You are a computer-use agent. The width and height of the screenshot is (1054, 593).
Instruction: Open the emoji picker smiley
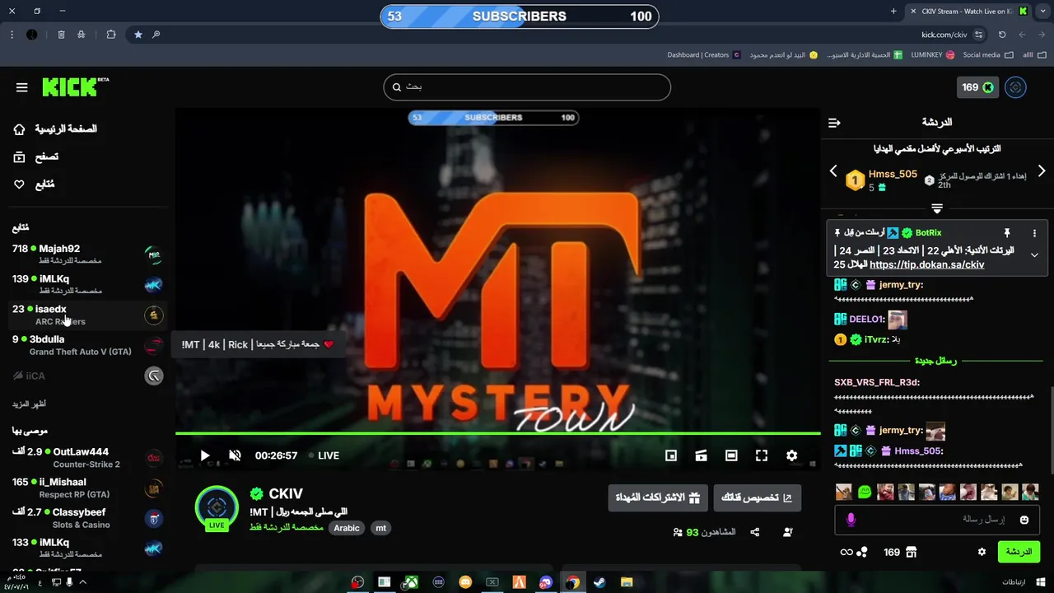[1024, 520]
